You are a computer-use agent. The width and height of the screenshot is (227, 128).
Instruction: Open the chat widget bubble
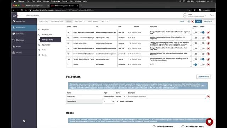[210, 122]
